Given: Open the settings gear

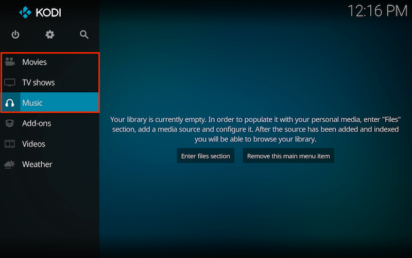Looking at the screenshot, I should (49, 35).
